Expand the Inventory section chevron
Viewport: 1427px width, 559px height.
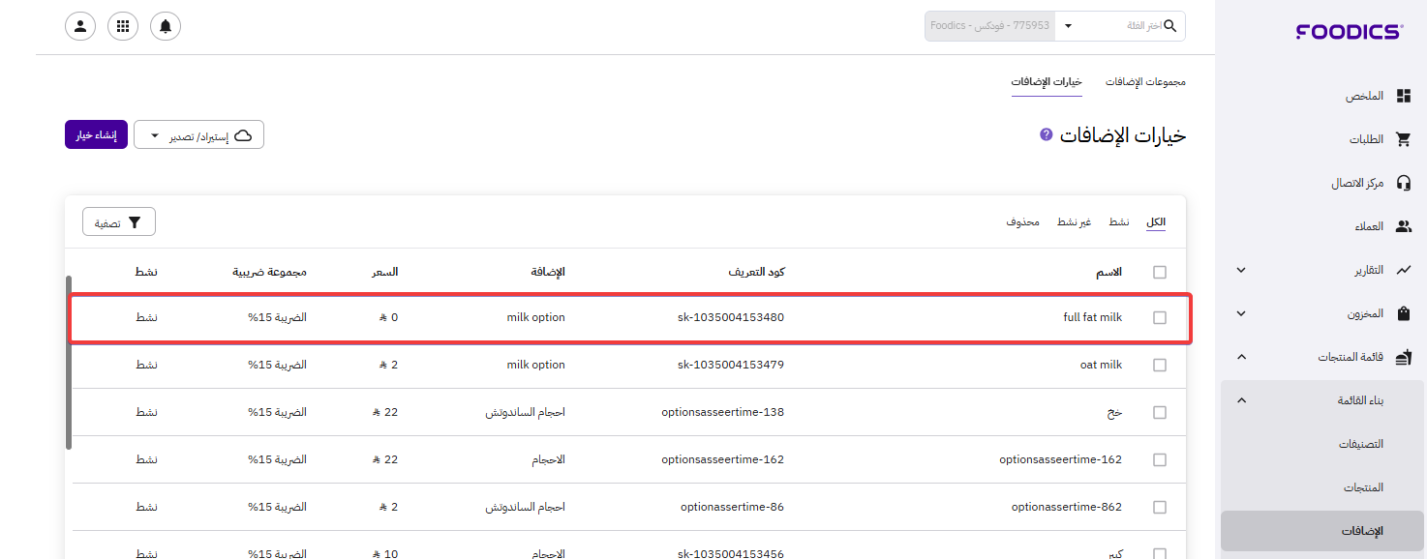coord(1241,313)
